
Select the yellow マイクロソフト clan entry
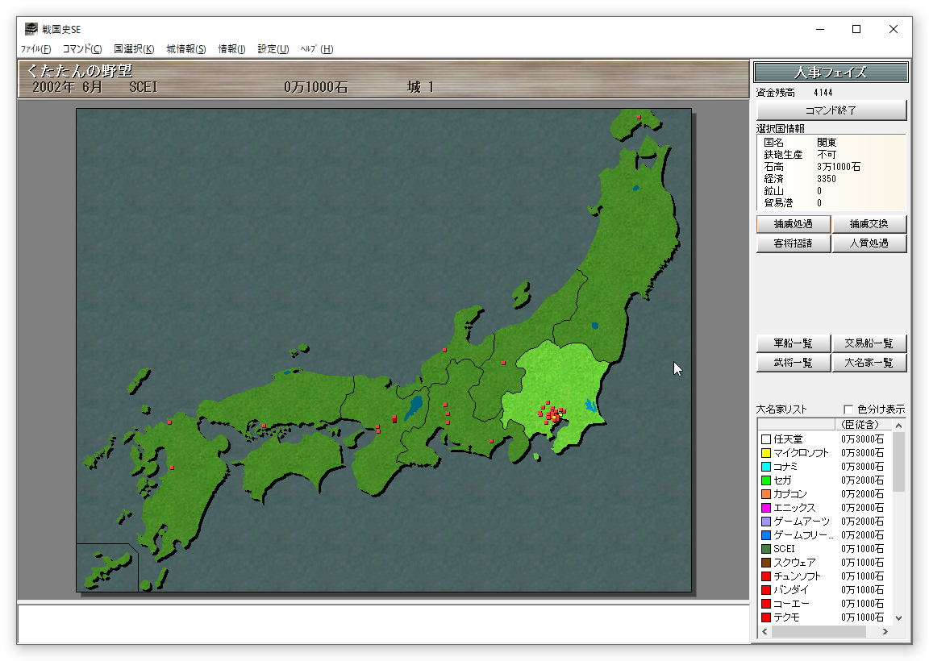[x=800, y=453]
